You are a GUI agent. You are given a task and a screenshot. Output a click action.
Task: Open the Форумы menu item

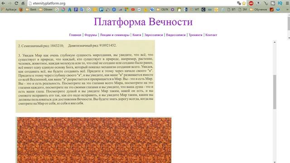(91, 35)
